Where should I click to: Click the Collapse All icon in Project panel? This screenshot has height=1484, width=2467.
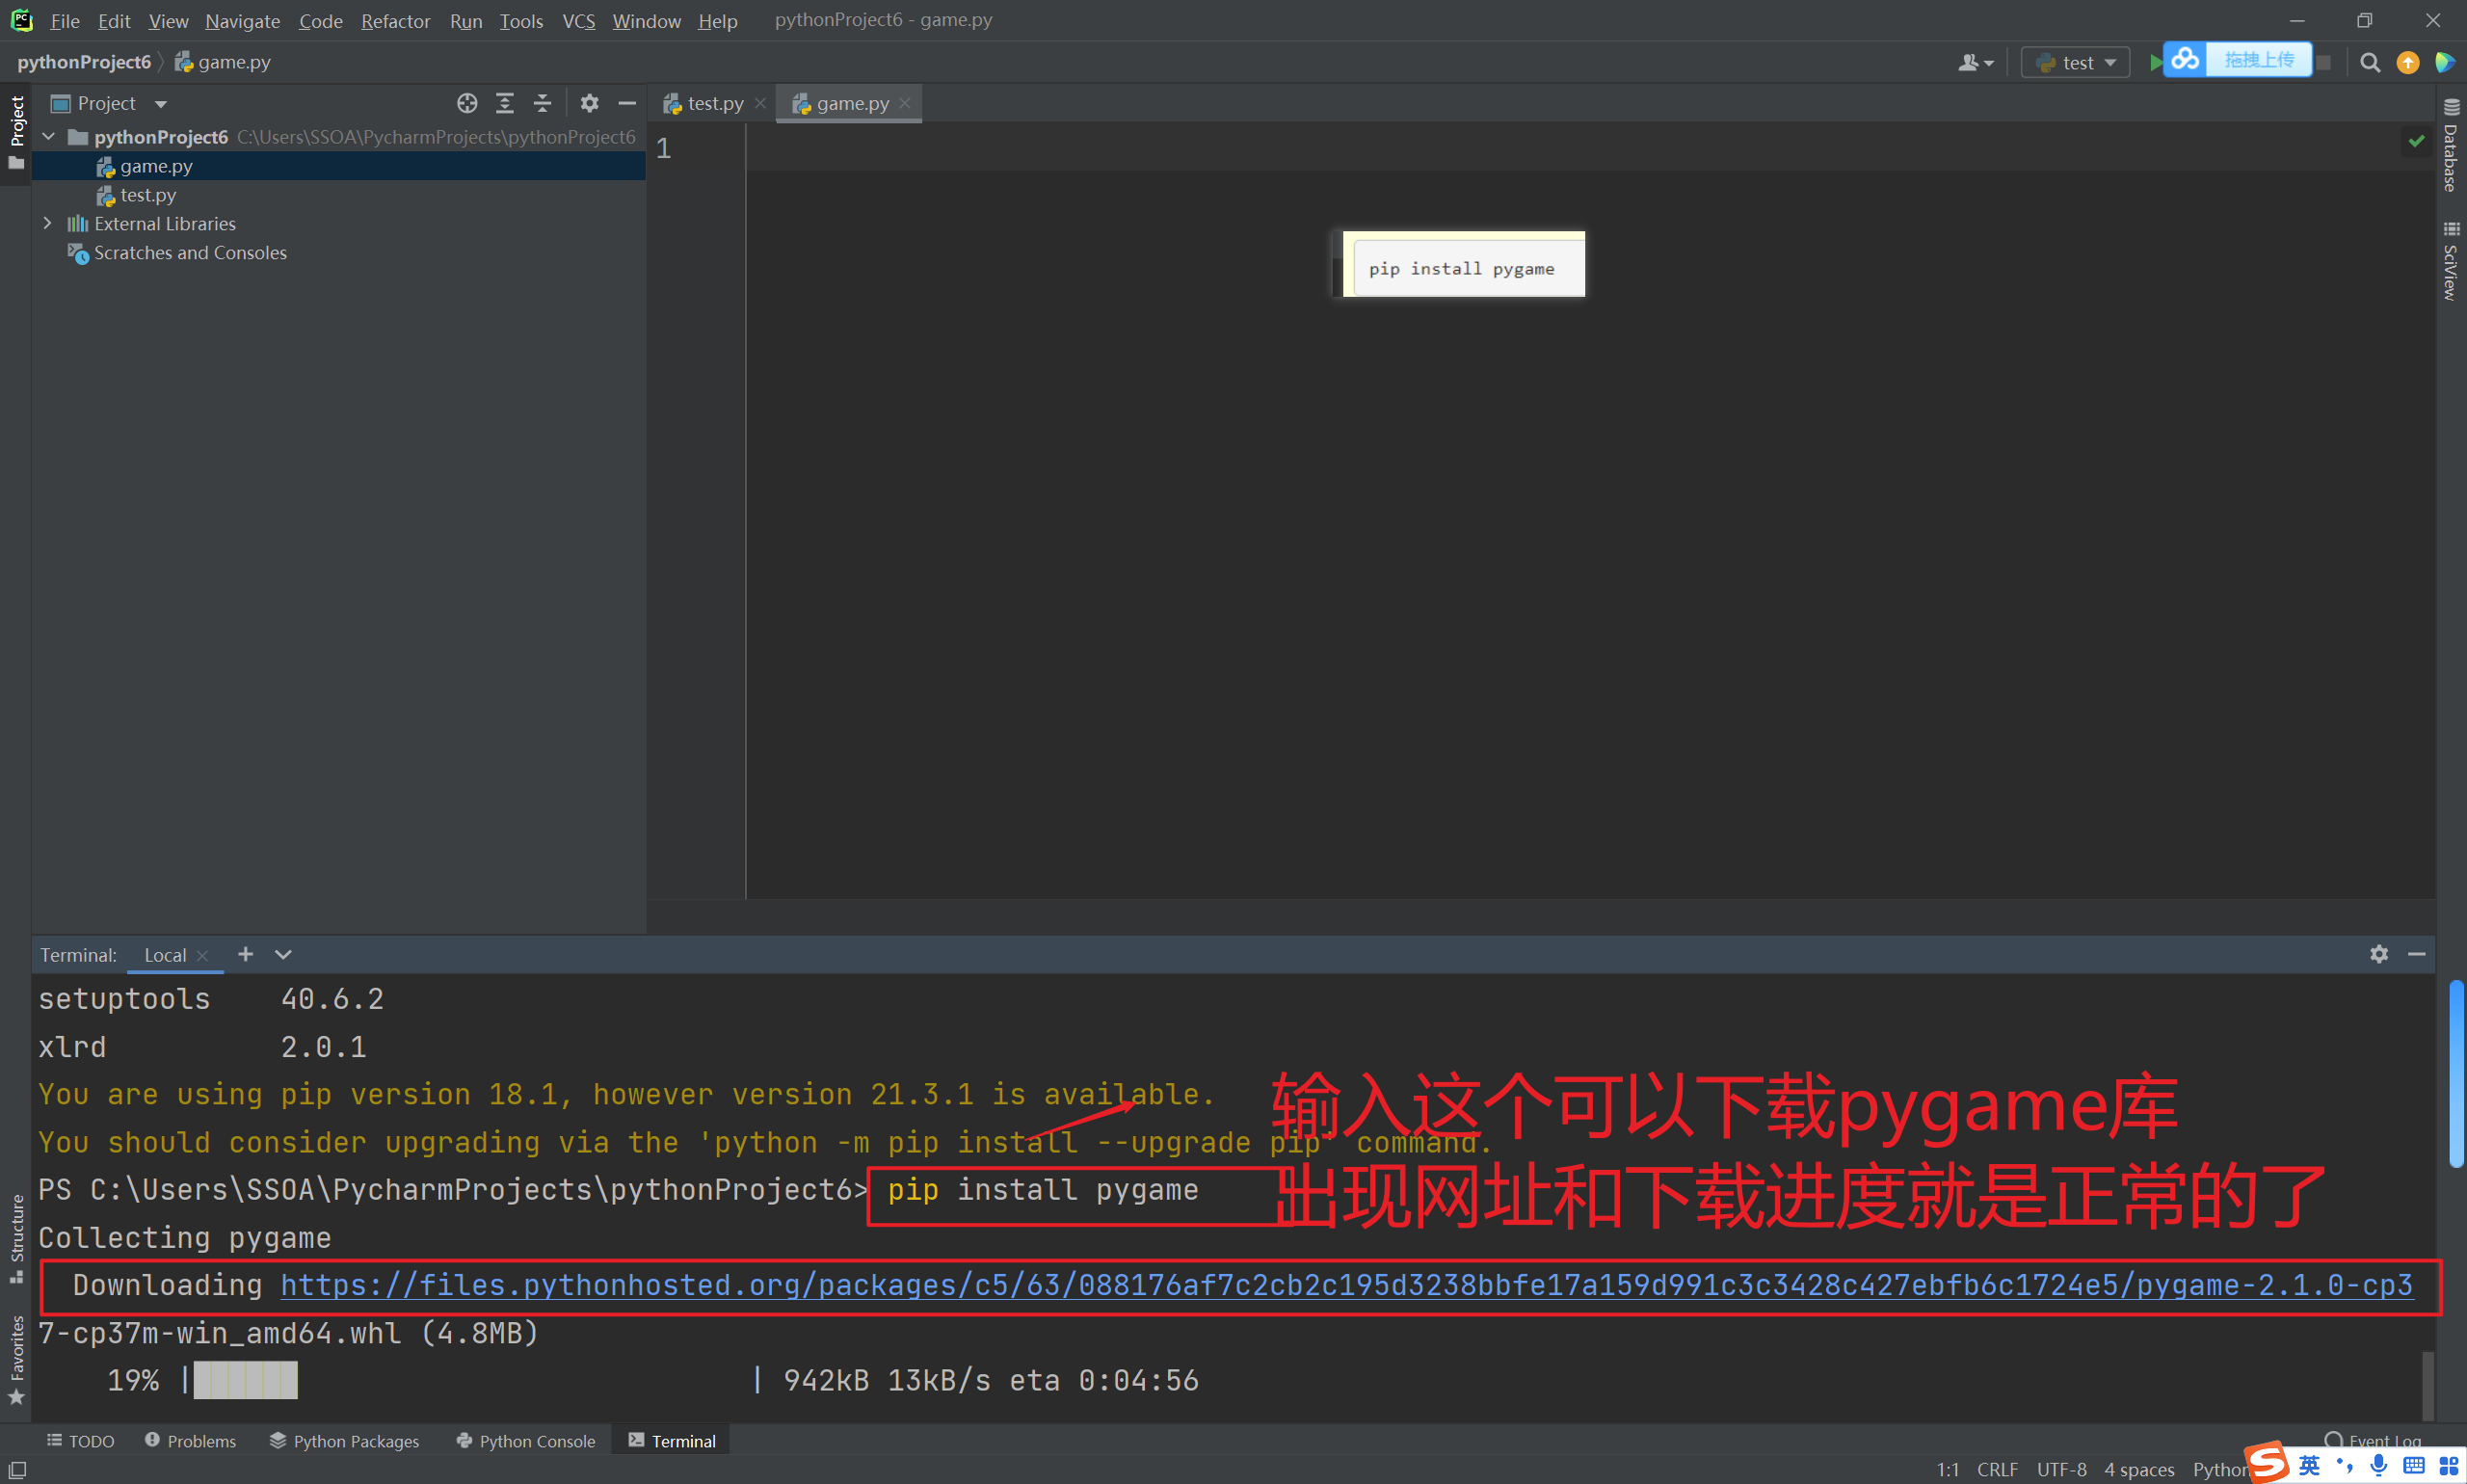[542, 103]
